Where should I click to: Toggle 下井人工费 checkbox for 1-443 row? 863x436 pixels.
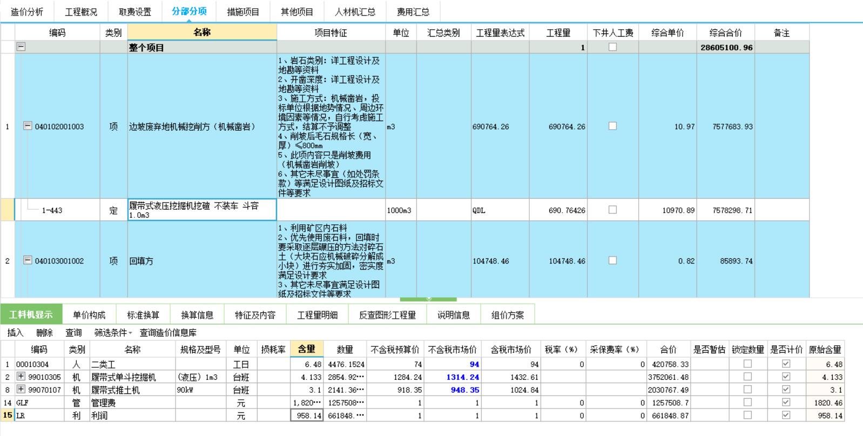pyautogui.click(x=612, y=210)
